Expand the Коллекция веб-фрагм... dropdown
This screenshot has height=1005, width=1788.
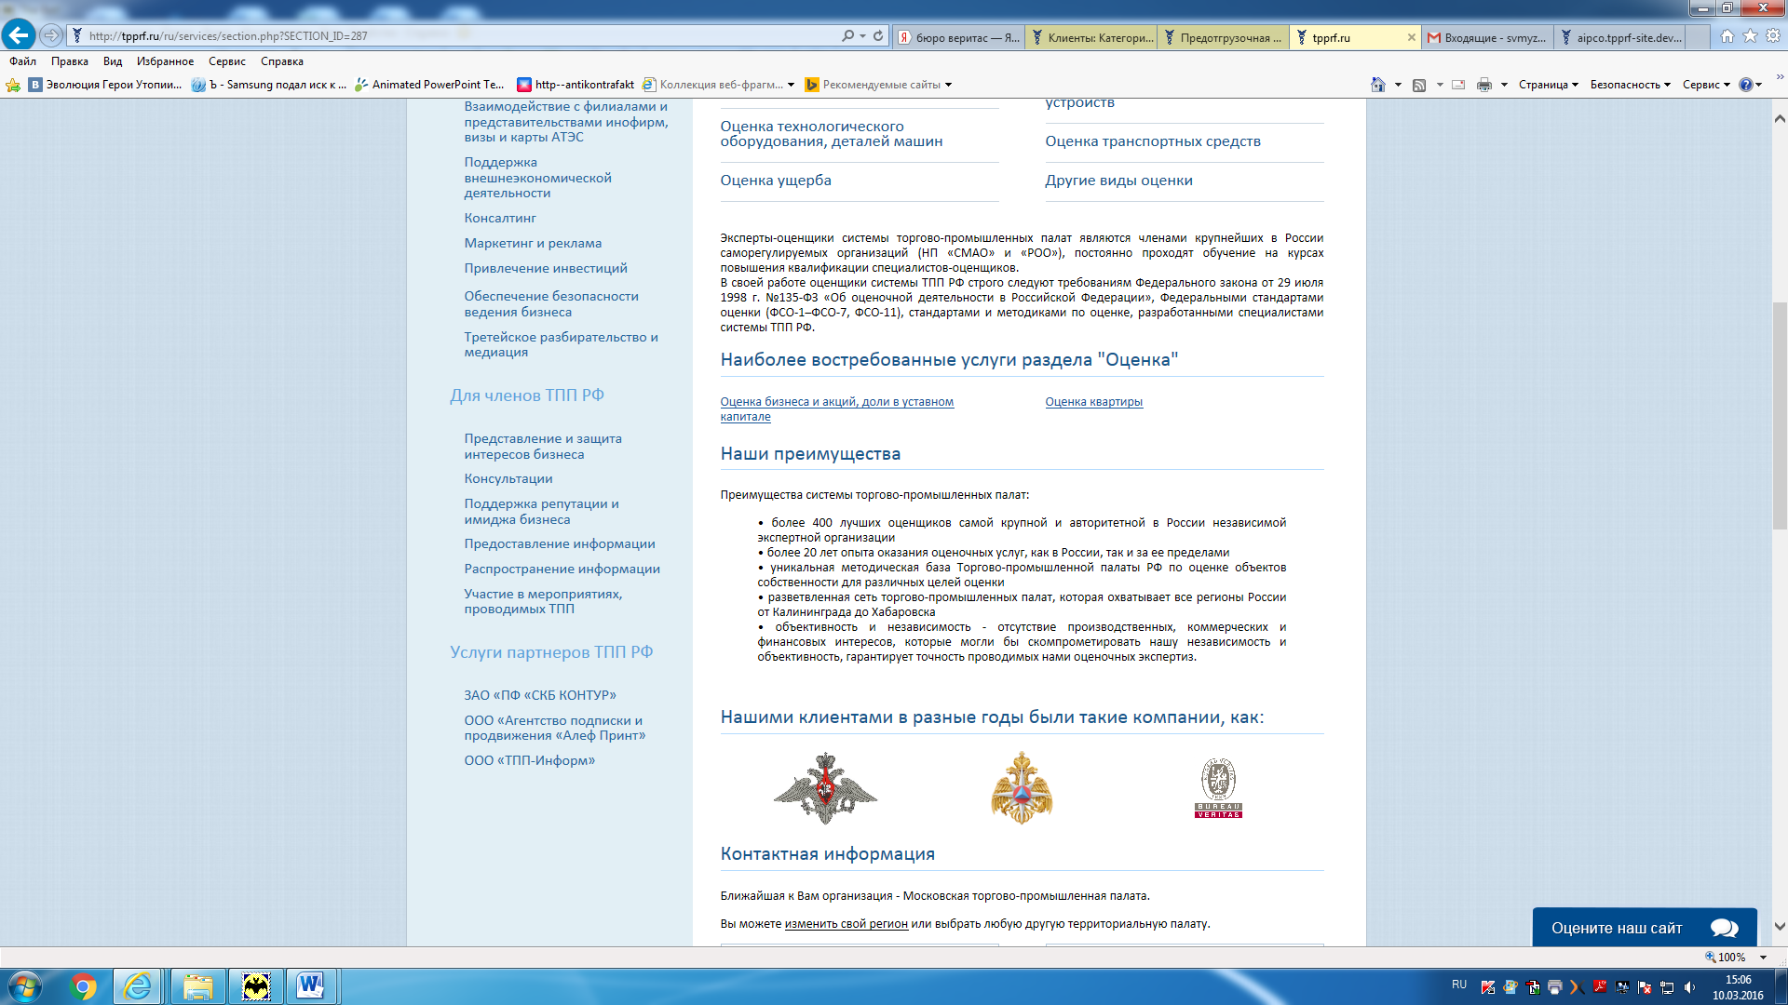(x=792, y=85)
